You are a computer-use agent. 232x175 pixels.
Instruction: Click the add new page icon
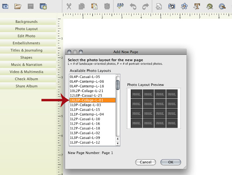coord(159,7)
